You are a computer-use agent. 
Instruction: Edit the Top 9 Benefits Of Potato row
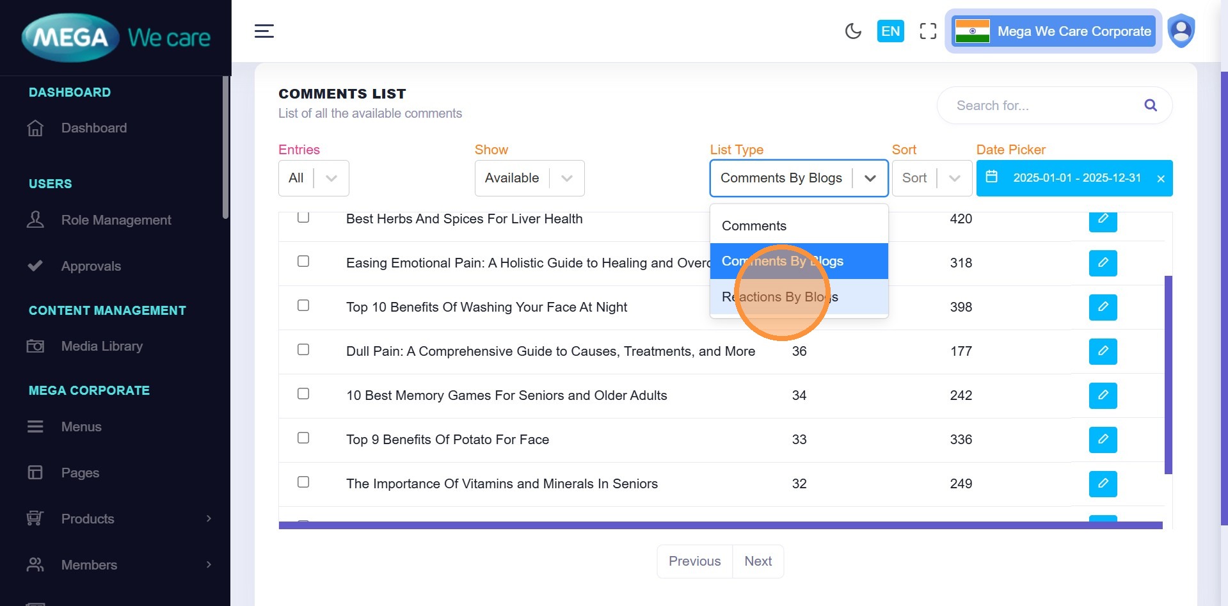pos(1103,440)
